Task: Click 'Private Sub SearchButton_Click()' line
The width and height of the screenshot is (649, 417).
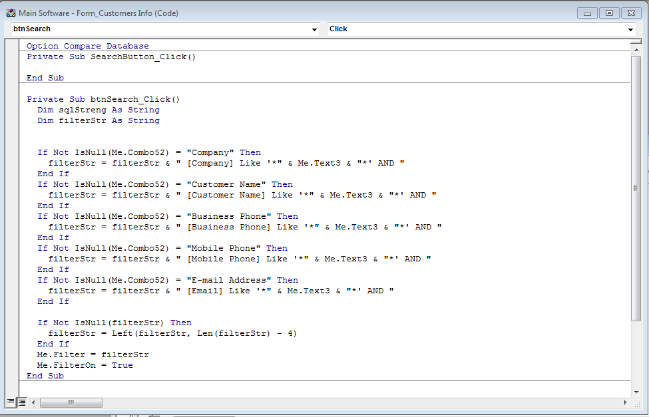Action: pyautogui.click(x=111, y=57)
